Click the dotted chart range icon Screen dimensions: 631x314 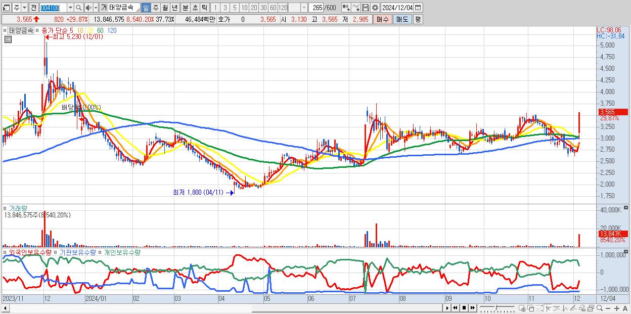pyautogui.click(x=539, y=308)
